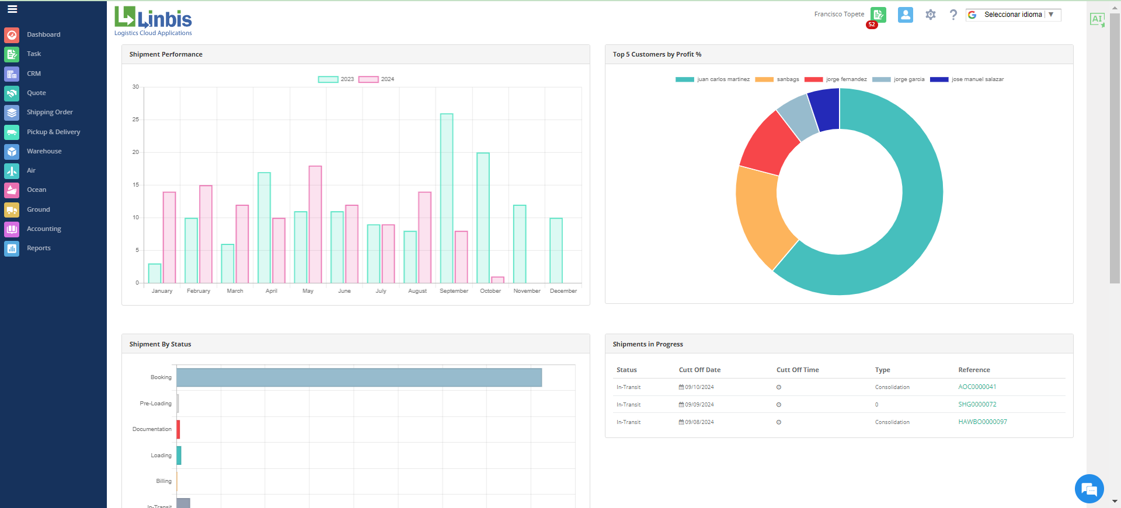This screenshot has width=1121, height=508.
Task: Open shipment reference AOC0000041
Action: (x=977, y=387)
